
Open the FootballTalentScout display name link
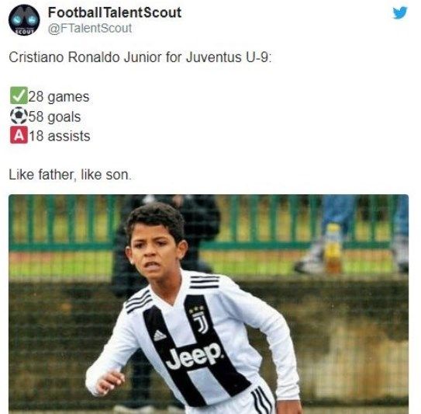pyautogui.click(x=115, y=12)
